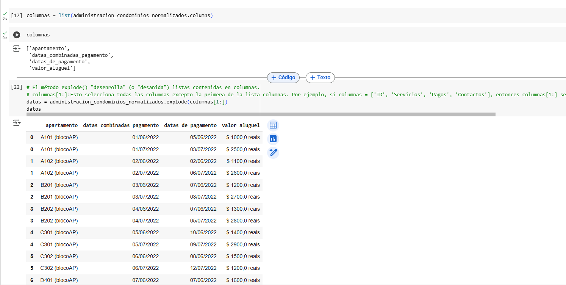Click payment date '08/06/2022'
This screenshot has width=566, height=285.
203,256
